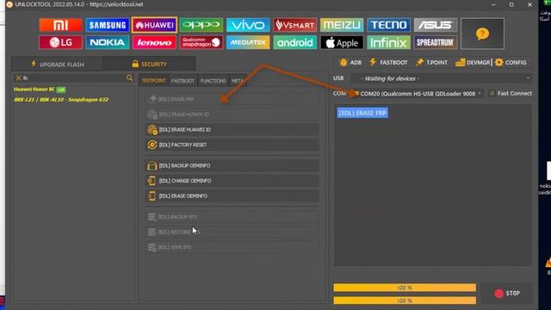551x310 pixels.
Task: Run [EDL] Erase Huawei ID
Action: [232, 129]
